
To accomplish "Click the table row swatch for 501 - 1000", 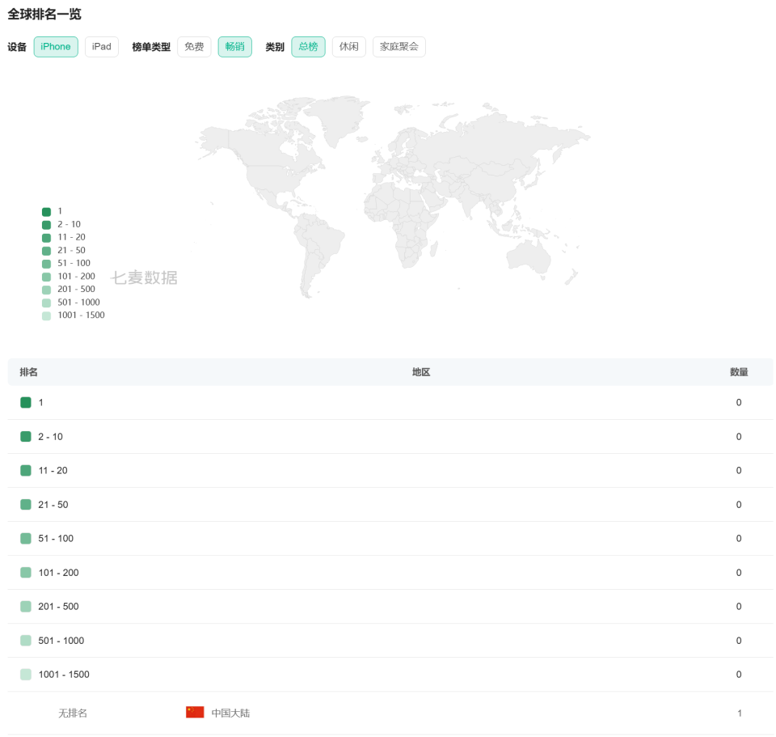I will (26, 640).
